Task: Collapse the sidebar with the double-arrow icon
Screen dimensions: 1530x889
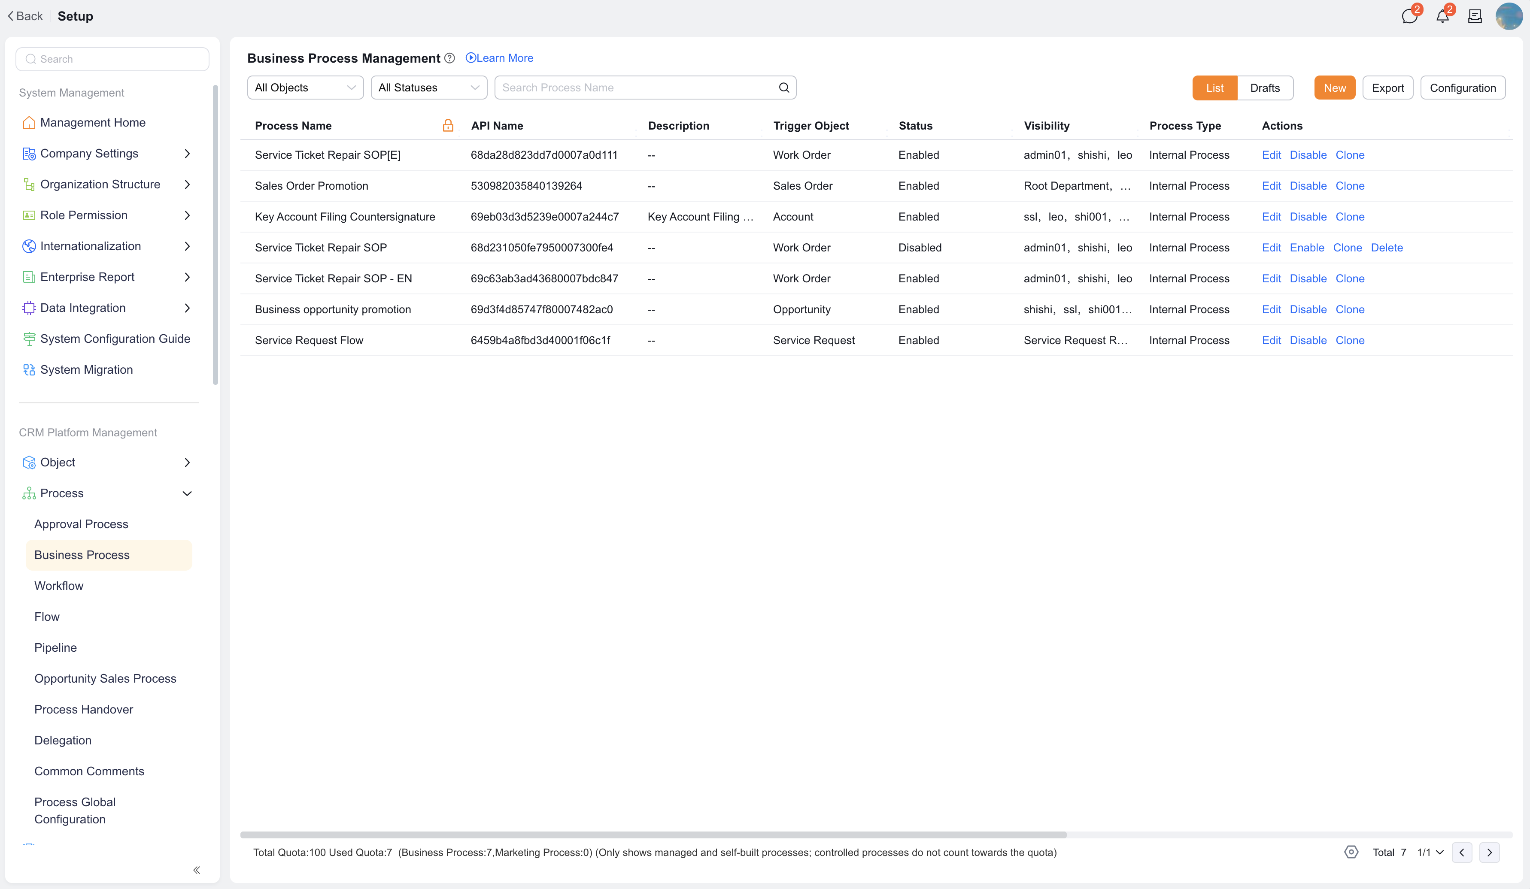Action: tap(197, 870)
